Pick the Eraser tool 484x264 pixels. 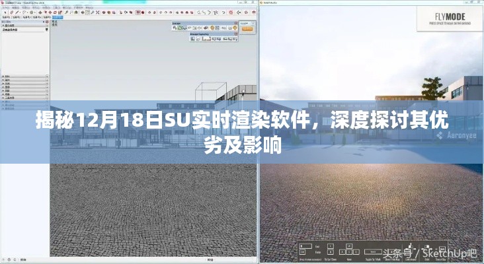pyautogui.click(x=11, y=13)
